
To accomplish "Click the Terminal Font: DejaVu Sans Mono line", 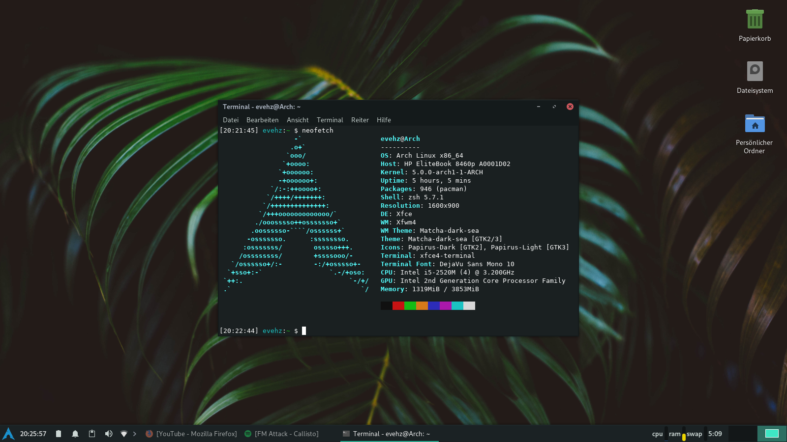I will (x=448, y=264).
